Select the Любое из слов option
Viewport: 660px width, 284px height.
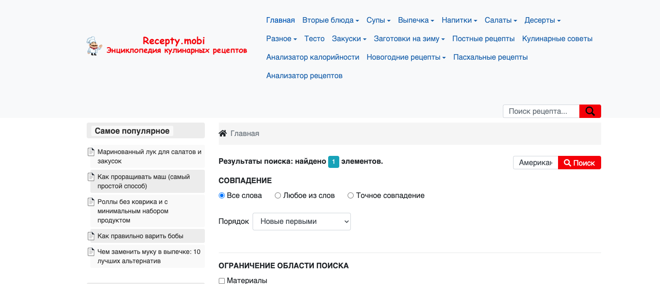(278, 196)
